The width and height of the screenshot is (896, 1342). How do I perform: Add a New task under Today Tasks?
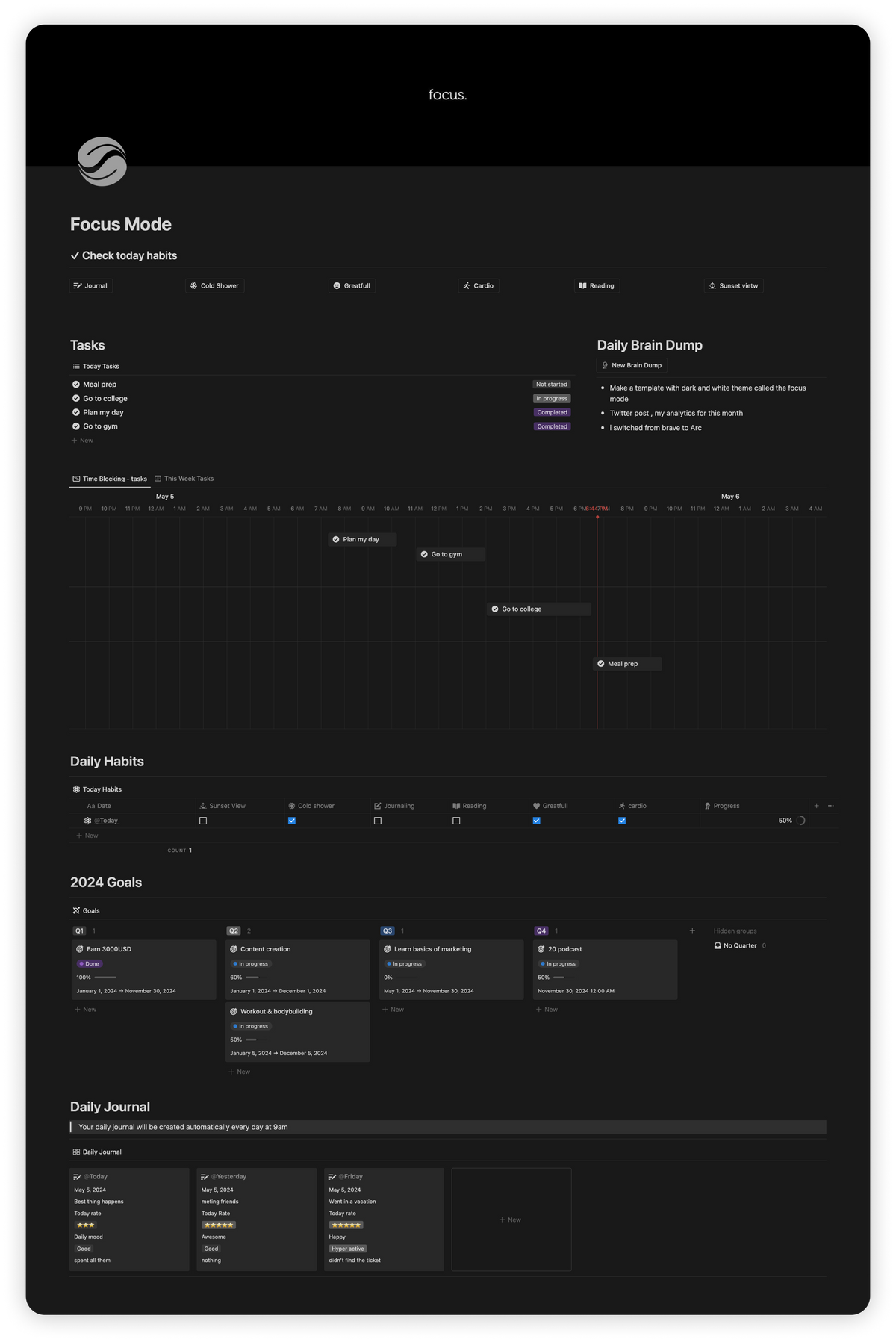pyautogui.click(x=83, y=441)
